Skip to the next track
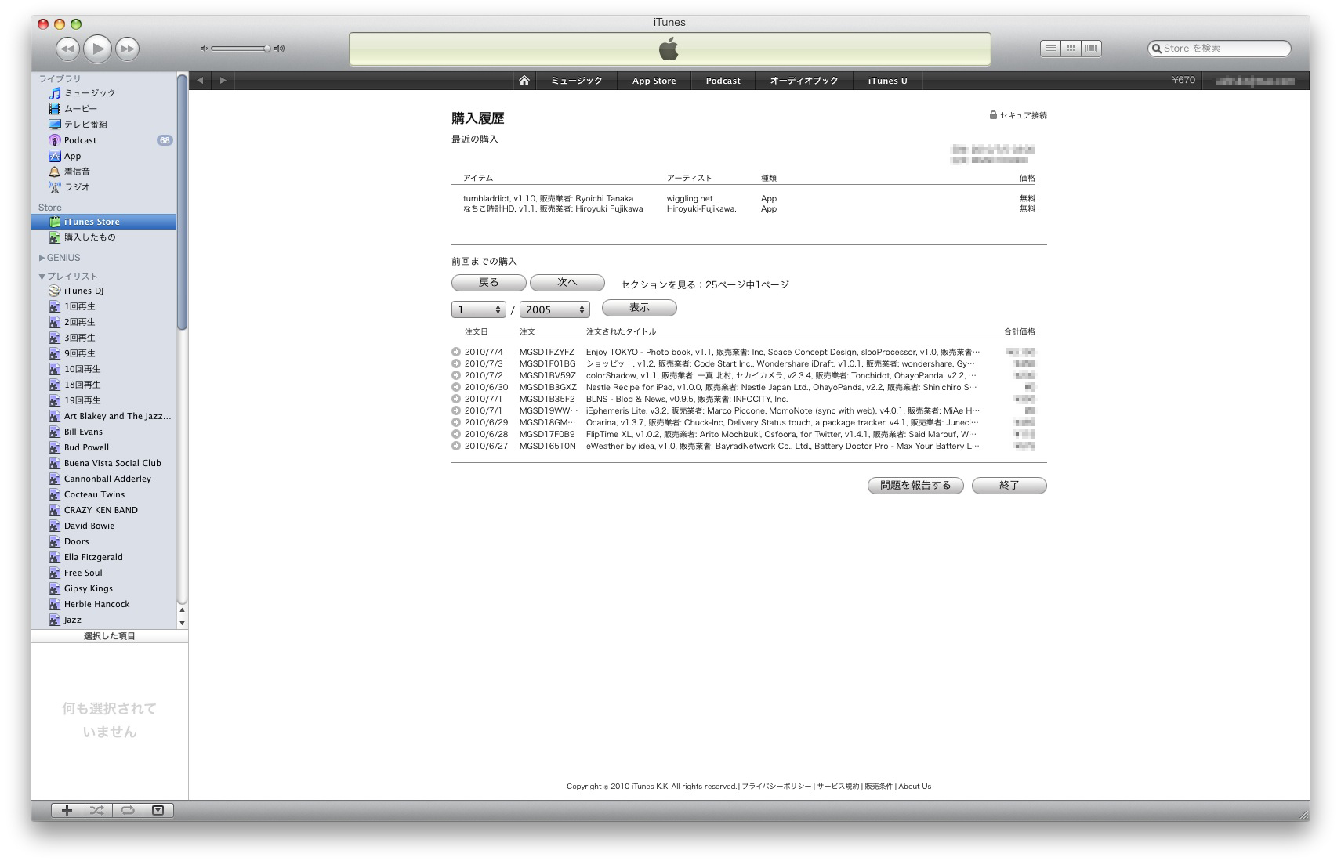Viewport: 1341px width, 868px height. point(127,49)
